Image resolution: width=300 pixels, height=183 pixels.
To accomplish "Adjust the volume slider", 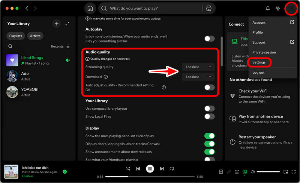I will (268, 172).
